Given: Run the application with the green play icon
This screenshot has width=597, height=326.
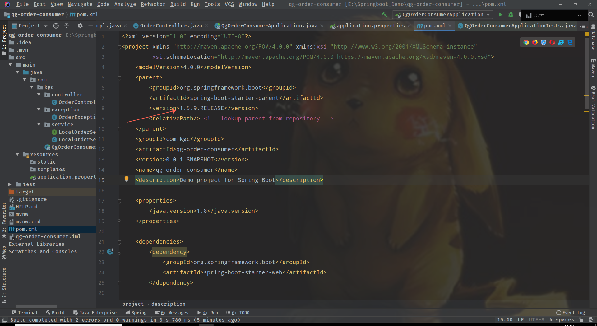Looking at the screenshot, I should [500, 14].
